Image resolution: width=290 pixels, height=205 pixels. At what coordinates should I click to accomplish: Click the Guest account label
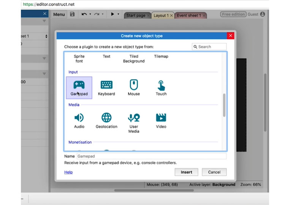coord(253,14)
